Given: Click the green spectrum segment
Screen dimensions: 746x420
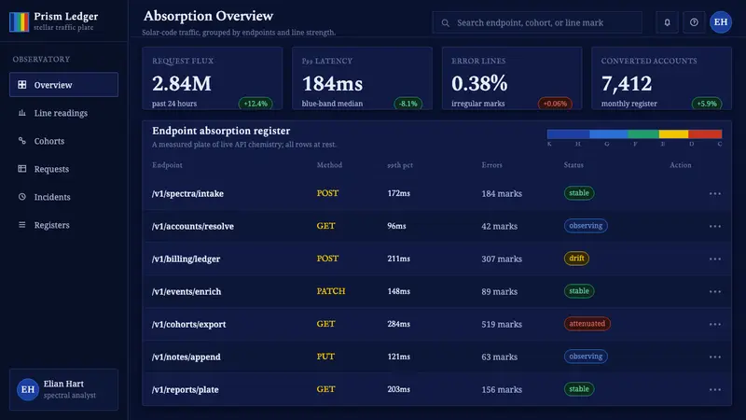Looking at the screenshot, I should (x=643, y=134).
